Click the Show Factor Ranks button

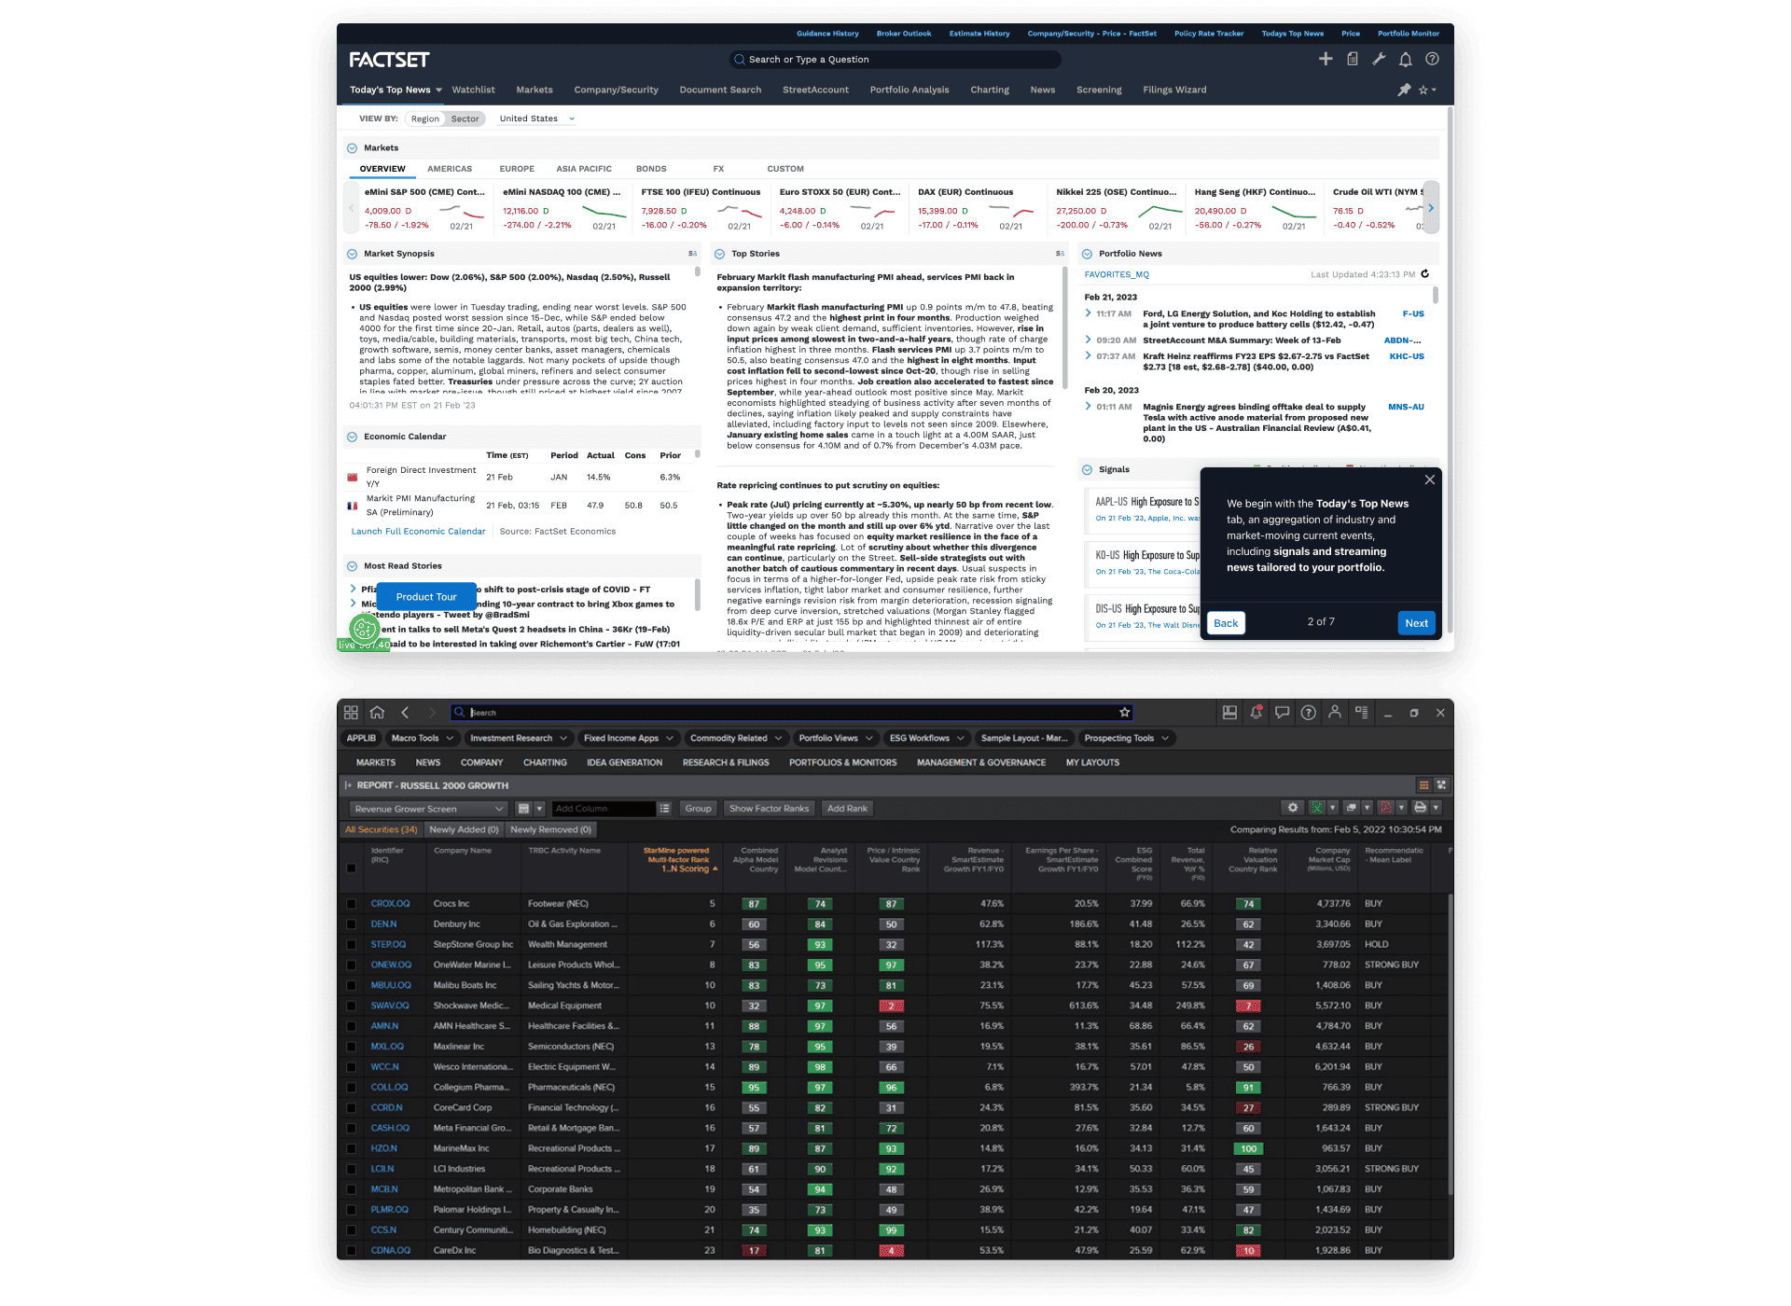click(769, 809)
